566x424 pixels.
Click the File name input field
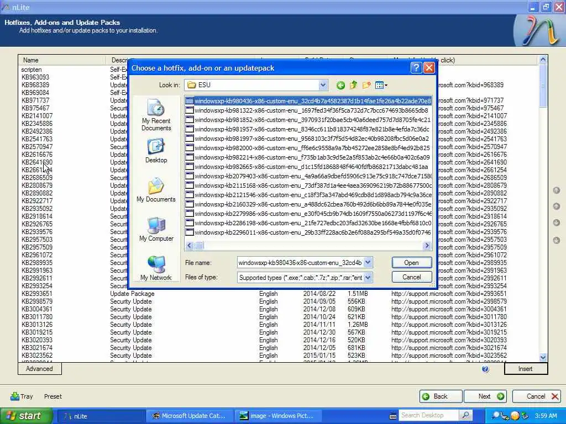(x=300, y=262)
